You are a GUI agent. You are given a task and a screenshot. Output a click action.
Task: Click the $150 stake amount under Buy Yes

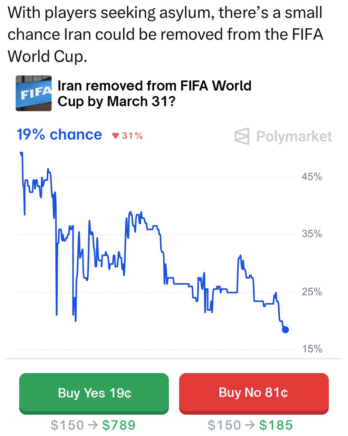[x=67, y=425]
